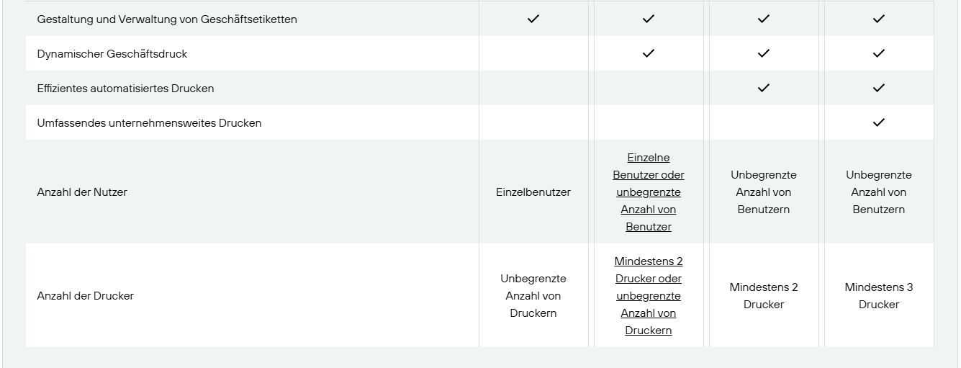Screen dimensions: 961x368
Task: Click the first-column checkmark for Gestaltung und Verwaltung von Geschäftsetiketten
Action: [x=533, y=19]
